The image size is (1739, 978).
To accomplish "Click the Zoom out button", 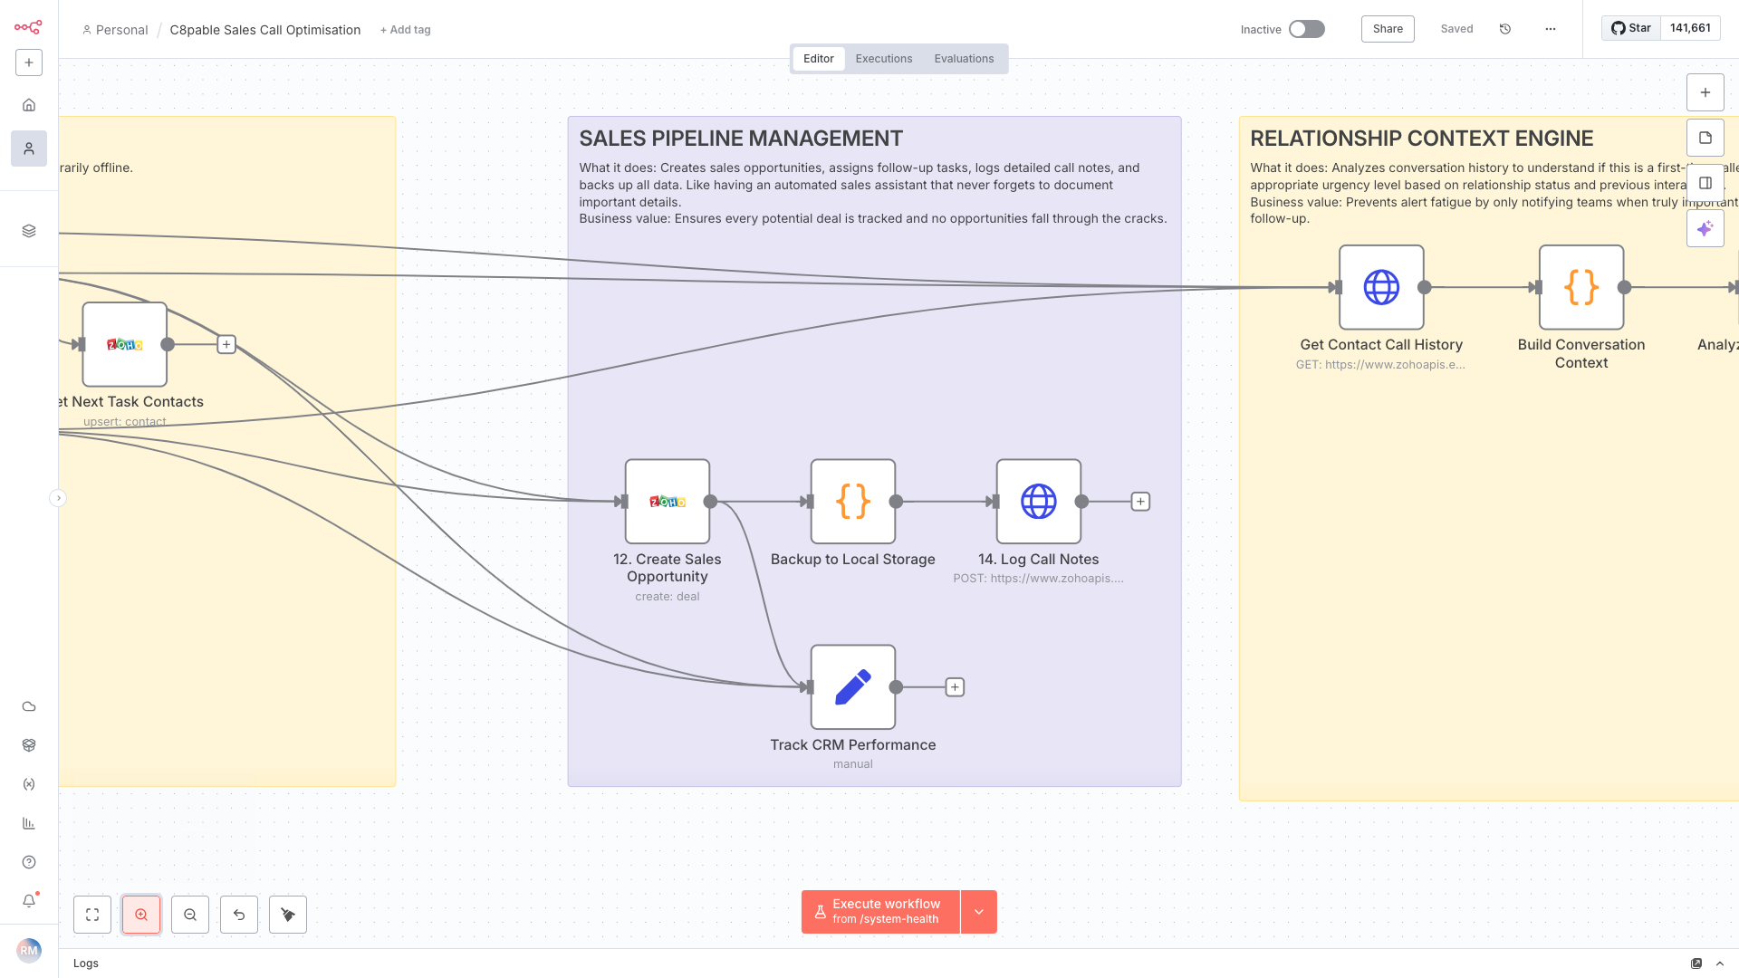I will tap(190, 915).
